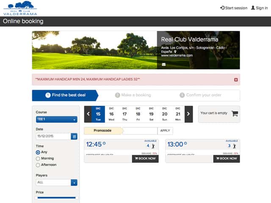The width and height of the screenshot is (271, 203).
Task: Click BOOK NOW for 12:45 tee time
Action: [x=145, y=159]
